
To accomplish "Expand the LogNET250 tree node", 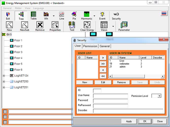I will tap(4, 82).
